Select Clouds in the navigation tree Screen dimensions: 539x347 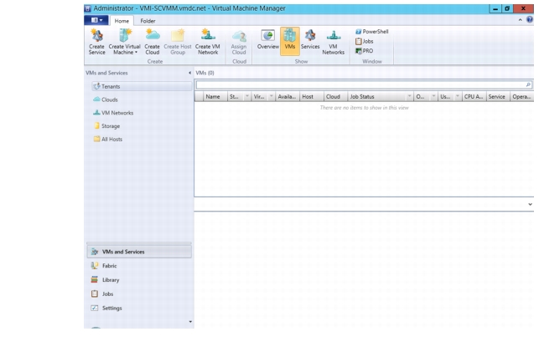[x=106, y=100]
